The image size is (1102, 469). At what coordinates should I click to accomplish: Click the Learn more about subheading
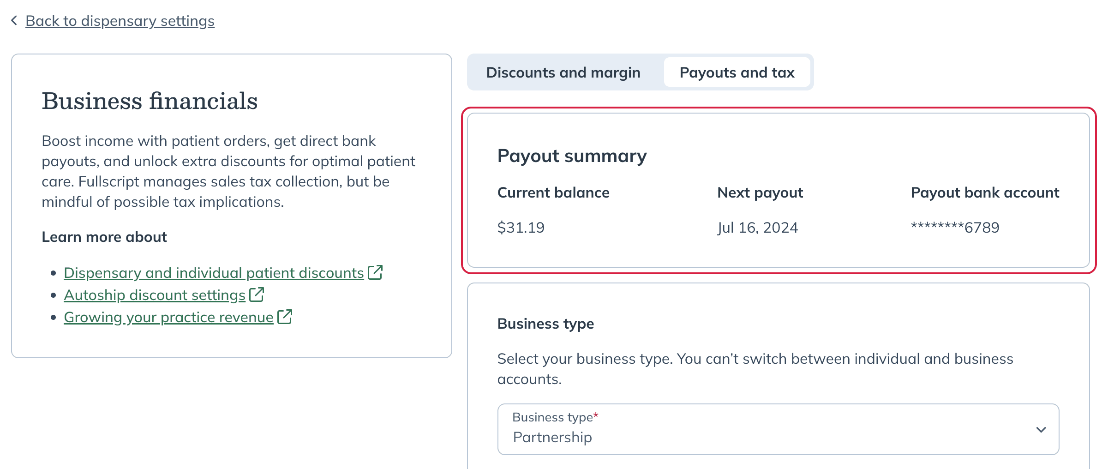click(x=104, y=237)
